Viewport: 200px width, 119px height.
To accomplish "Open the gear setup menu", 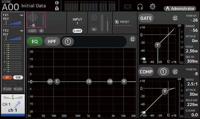I will point(153,7).
